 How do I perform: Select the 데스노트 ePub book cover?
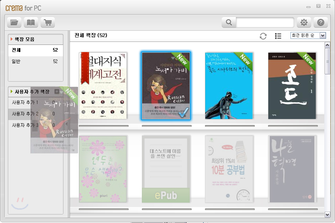[x=166, y=169]
